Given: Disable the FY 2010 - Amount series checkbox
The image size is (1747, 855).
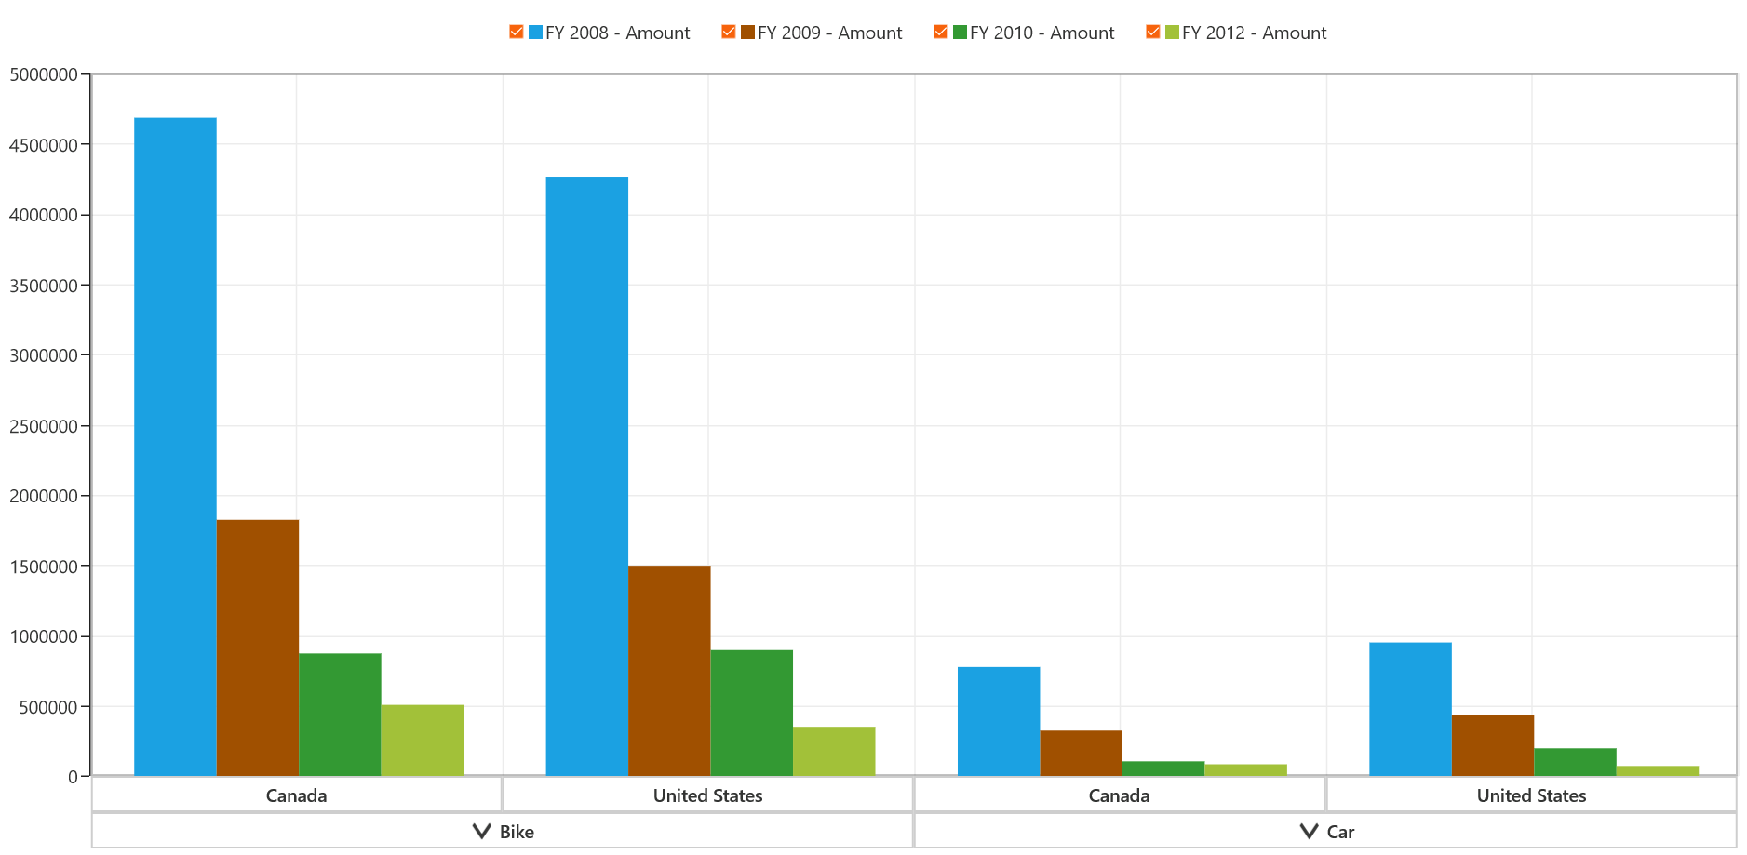Looking at the screenshot, I should click(x=941, y=33).
